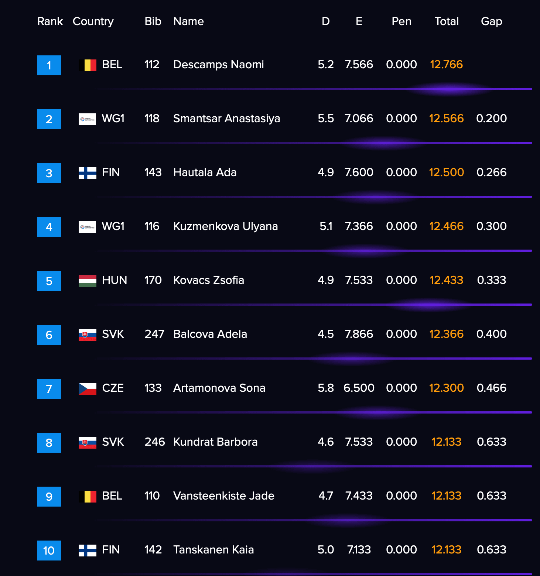
Task: Click the Finland flag for Hautala Ada
Action: 88,173
